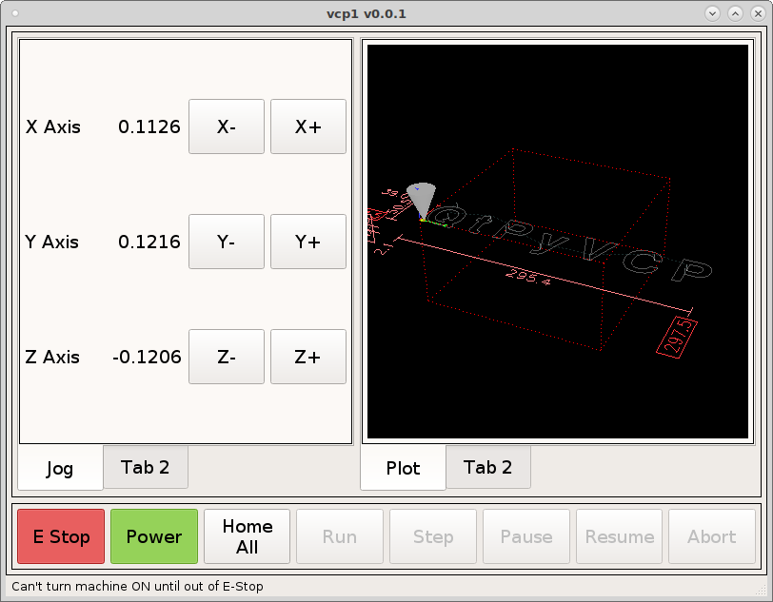
Task: Click the Pause button
Action: pyautogui.click(x=526, y=536)
